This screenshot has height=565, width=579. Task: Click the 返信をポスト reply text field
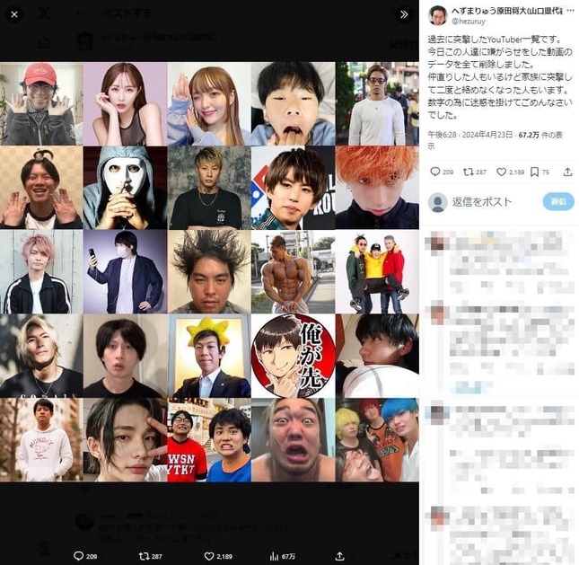[x=485, y=201]
